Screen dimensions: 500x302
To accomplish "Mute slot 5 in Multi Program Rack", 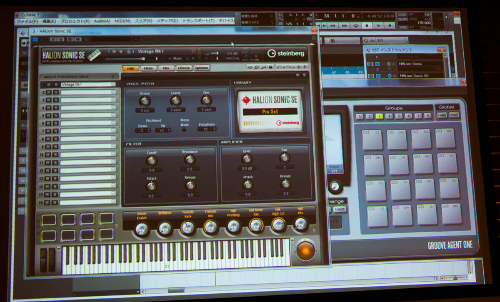I will pos(48,116).
